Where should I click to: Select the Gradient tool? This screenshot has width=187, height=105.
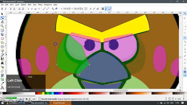click(2, 79)
